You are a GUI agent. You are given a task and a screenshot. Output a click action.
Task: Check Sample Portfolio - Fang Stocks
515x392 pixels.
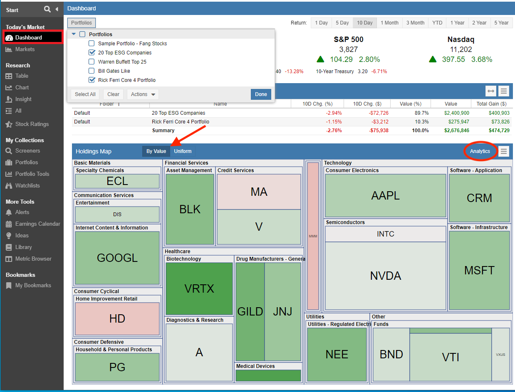[x=92, y=44]
